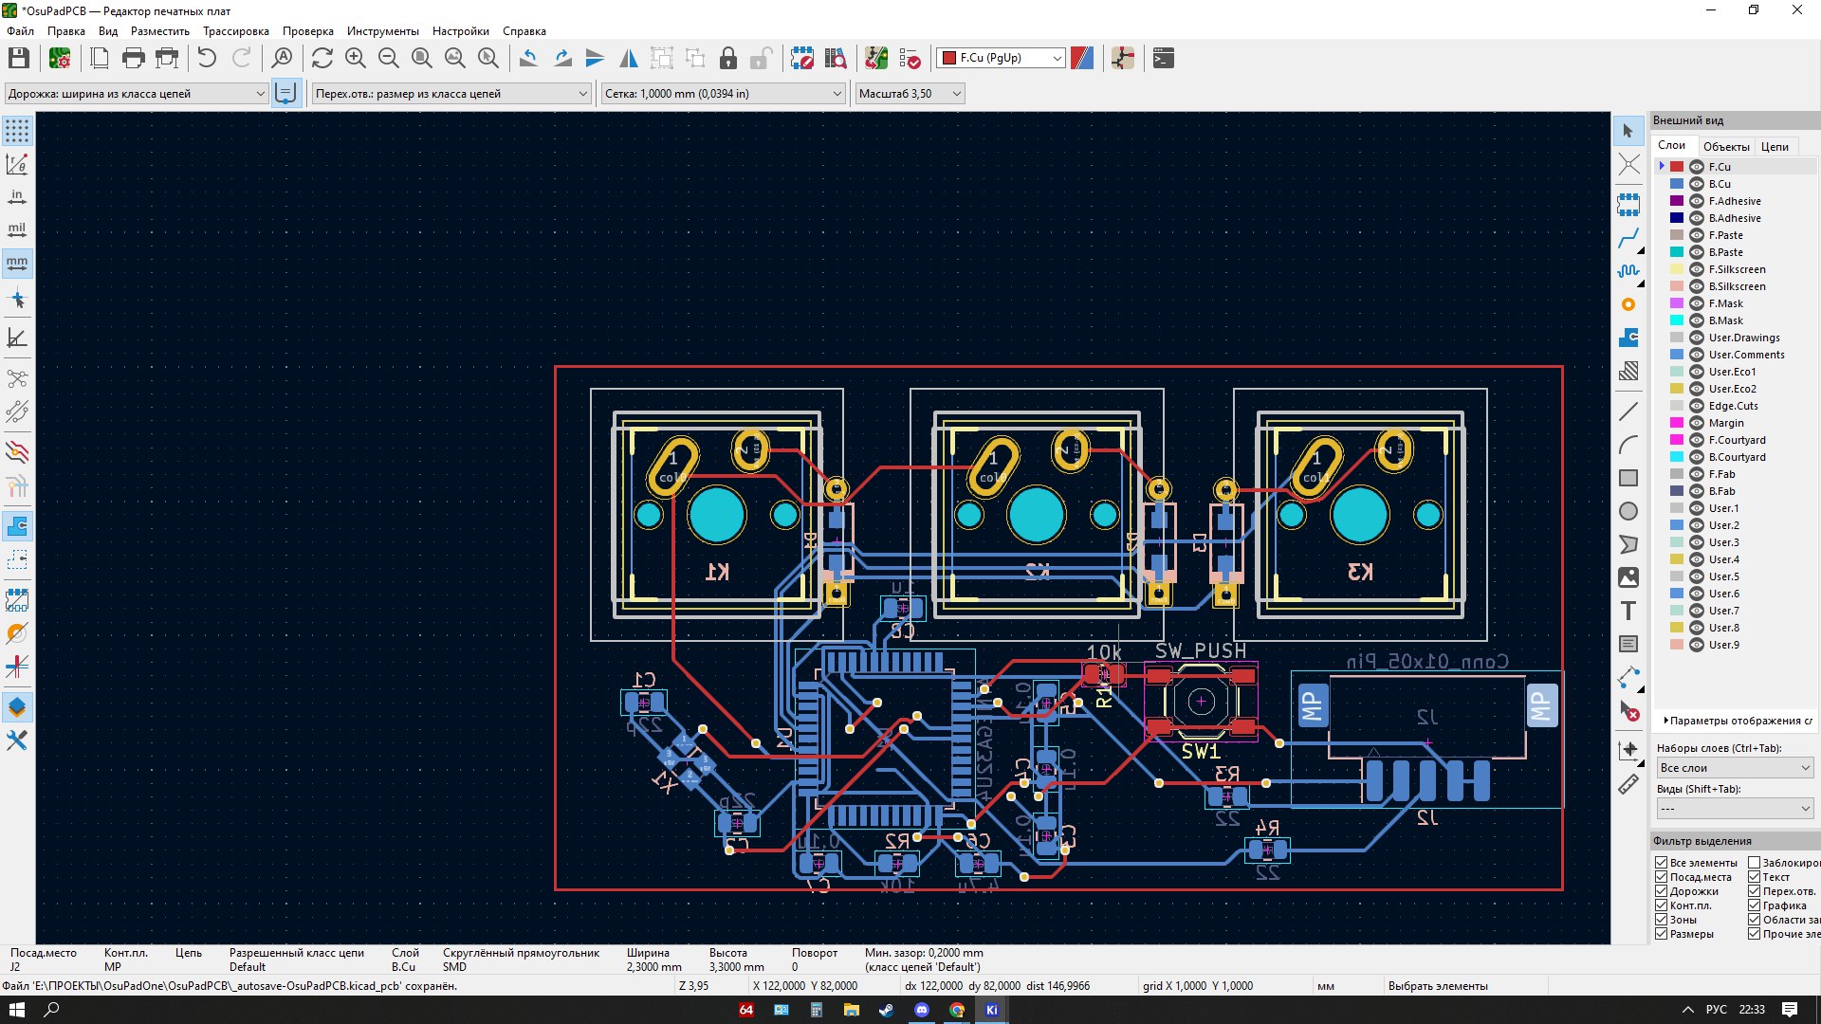This screenshot has width=1821, height=1024.
Task: Open the Правка menu
Action: pyautogui.click(x=66, y=31)
